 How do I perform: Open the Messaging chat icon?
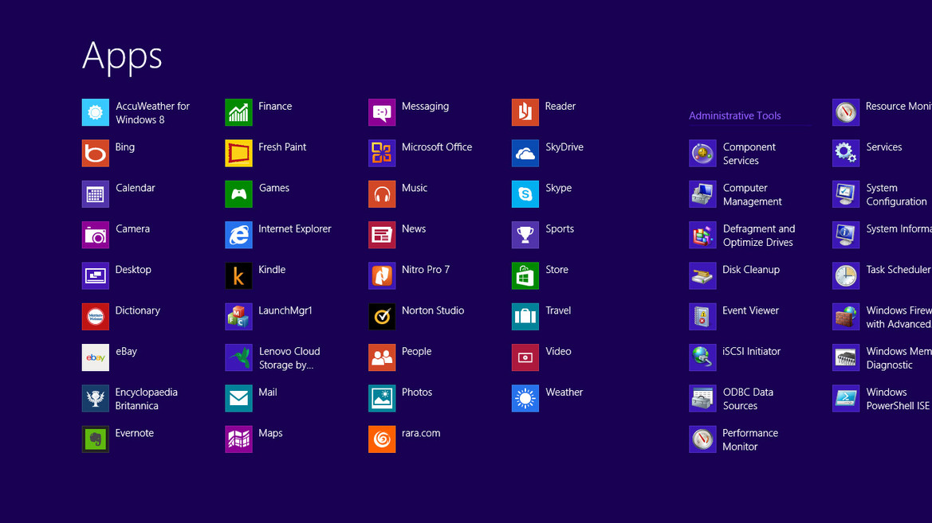coord(382,112)
